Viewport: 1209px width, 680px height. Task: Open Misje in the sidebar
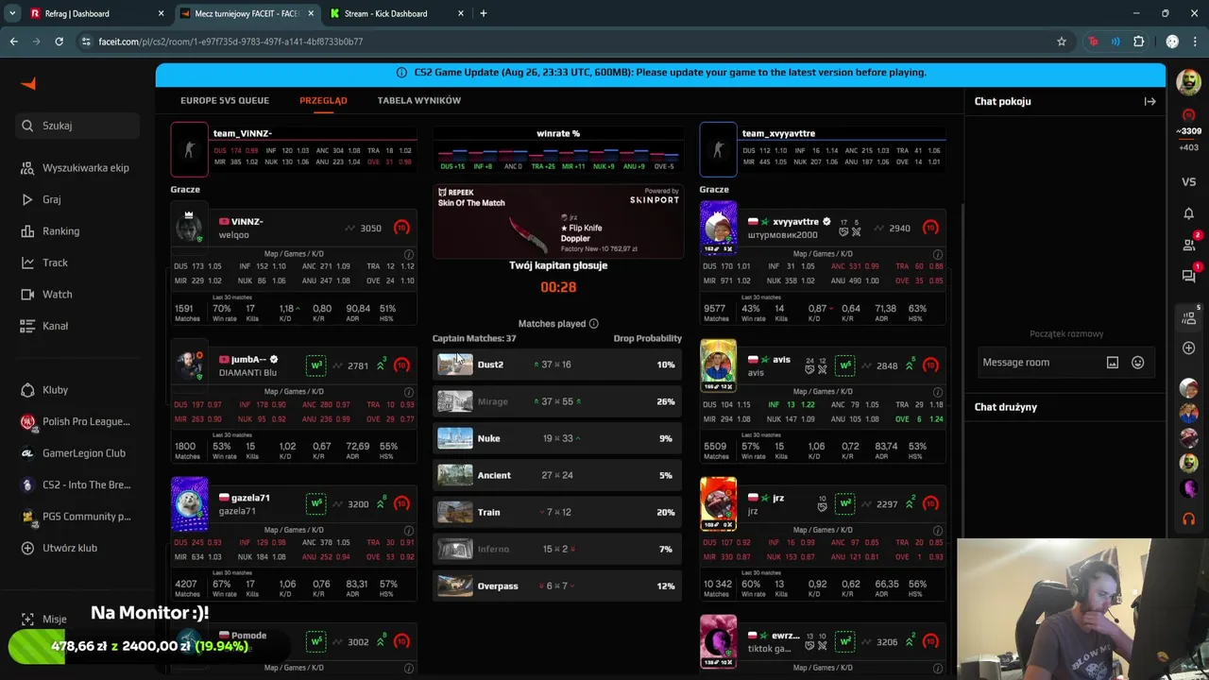pyautogui.click(x=45, y=620)
